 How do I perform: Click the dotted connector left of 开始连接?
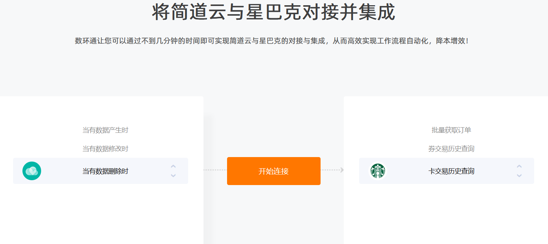pos(215,170)
